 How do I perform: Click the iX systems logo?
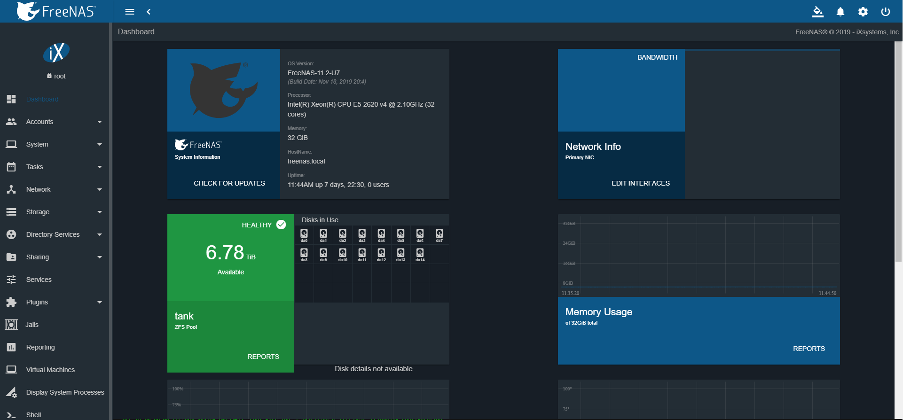(x=56, y=53)
